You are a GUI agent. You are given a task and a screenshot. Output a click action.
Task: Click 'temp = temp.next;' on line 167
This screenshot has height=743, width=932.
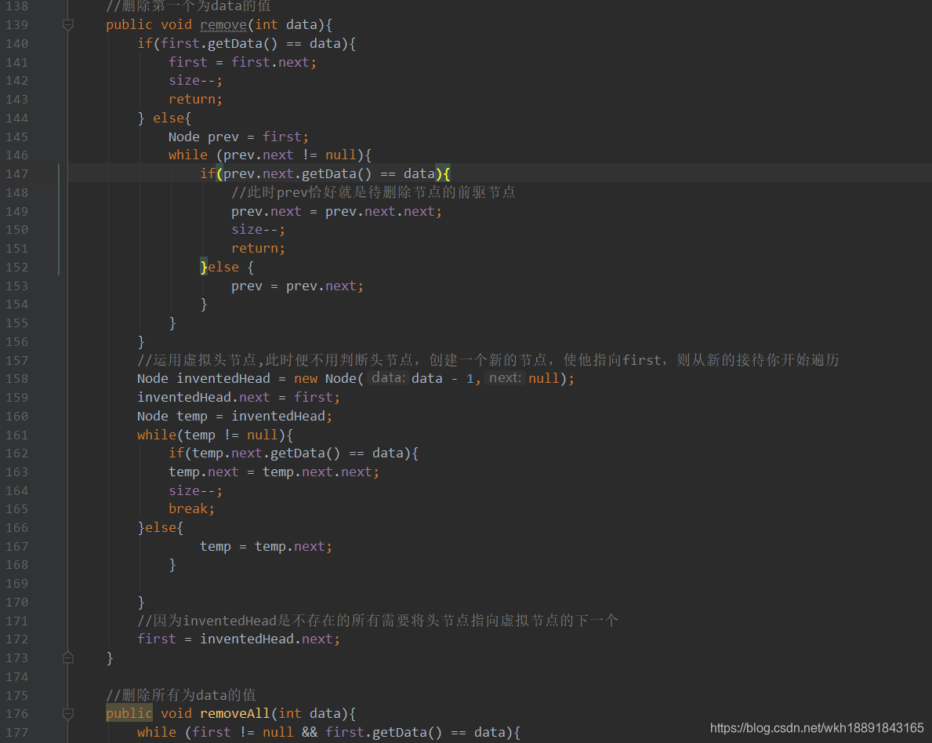click(266, 547)
